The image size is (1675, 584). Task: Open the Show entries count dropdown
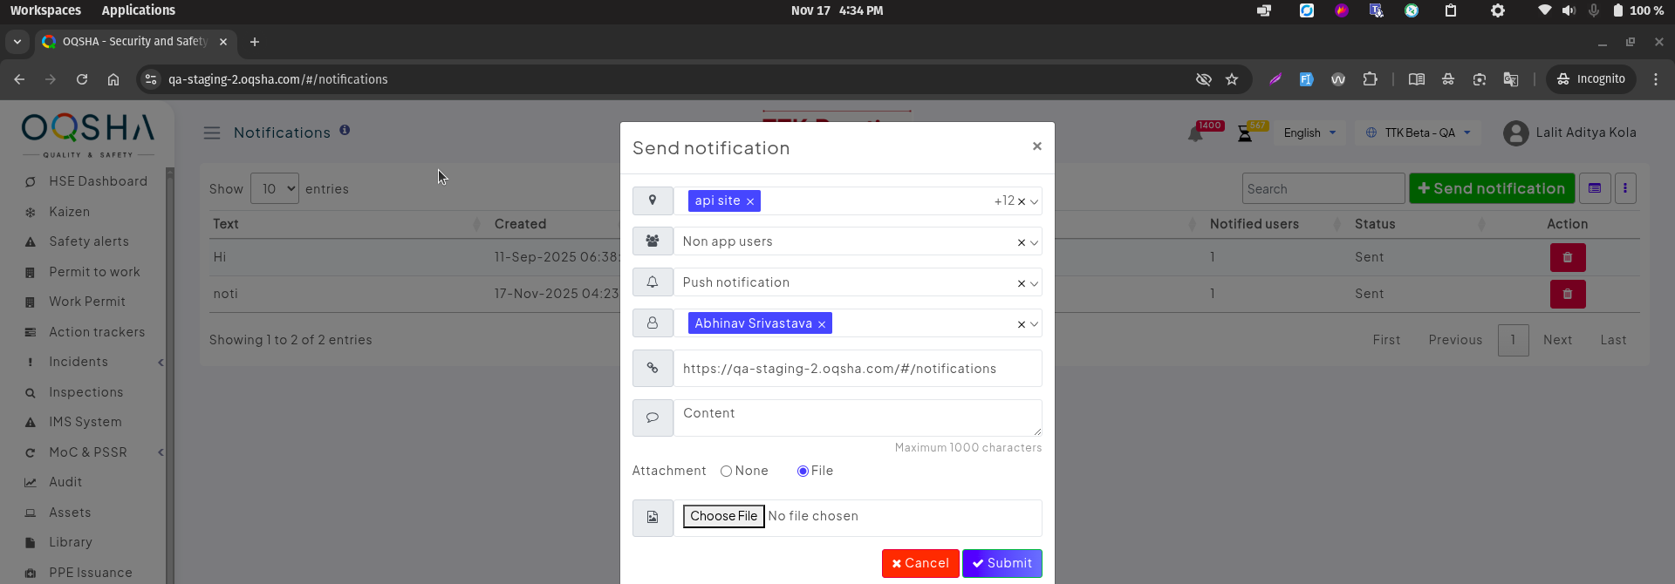click(275, 189)
